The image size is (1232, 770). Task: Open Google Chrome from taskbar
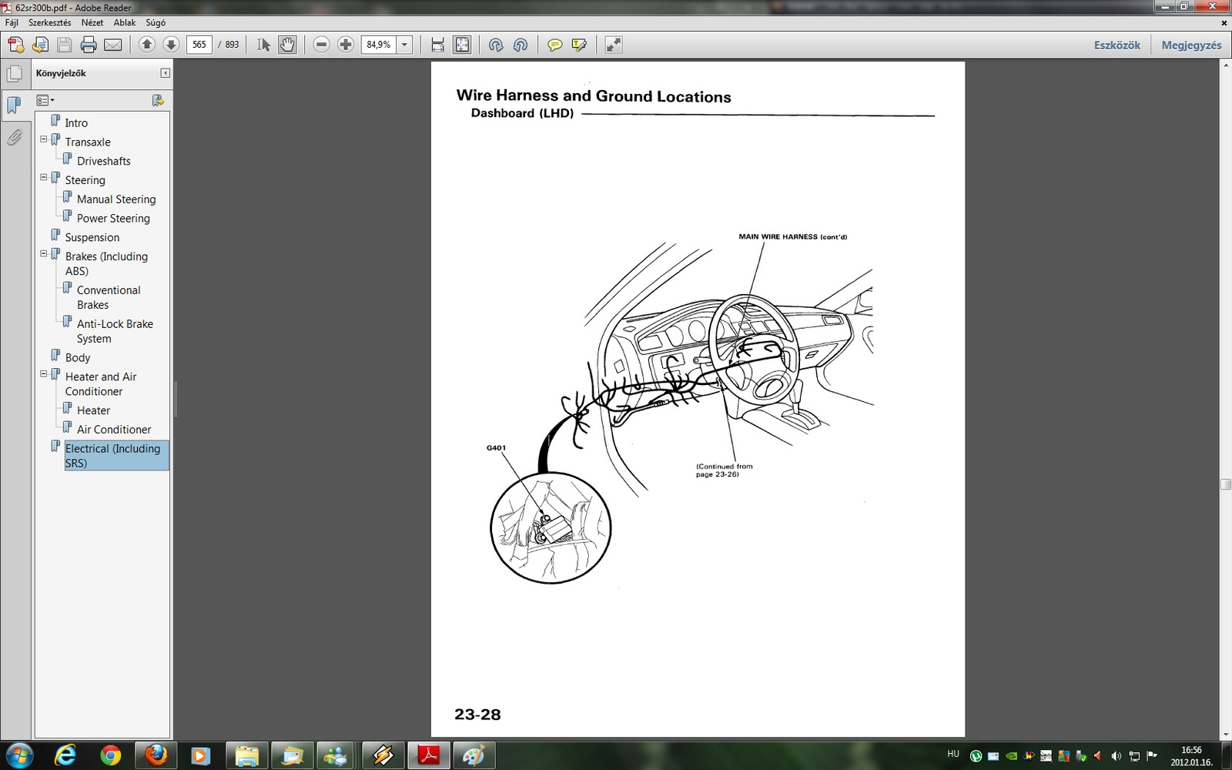[110, 755]
